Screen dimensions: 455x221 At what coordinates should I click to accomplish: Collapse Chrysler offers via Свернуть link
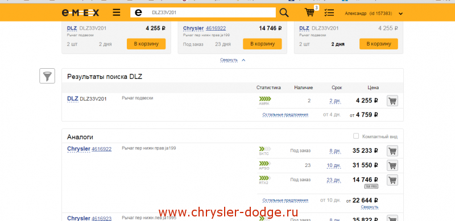369,207
